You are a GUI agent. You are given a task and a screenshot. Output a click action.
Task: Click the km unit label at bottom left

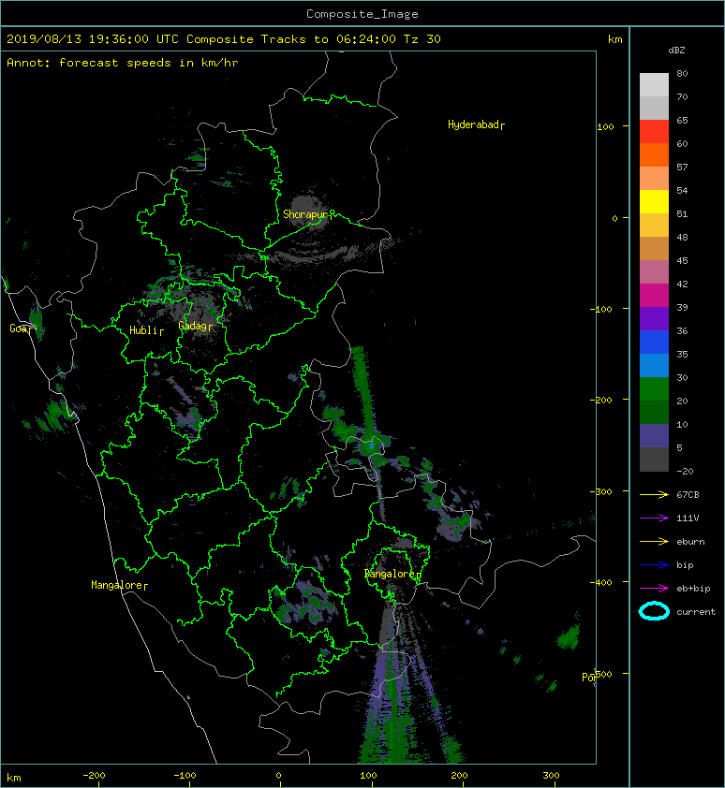14,778
